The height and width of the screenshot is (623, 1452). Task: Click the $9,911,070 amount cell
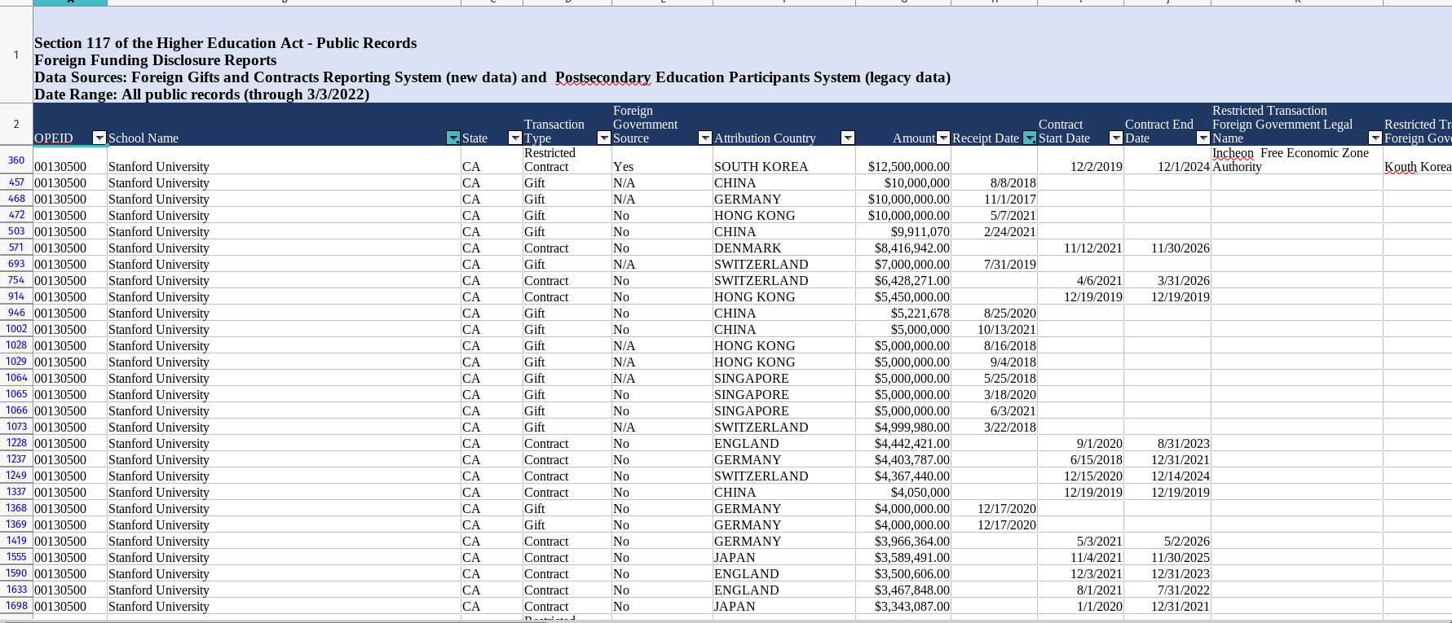pos(903,232)
